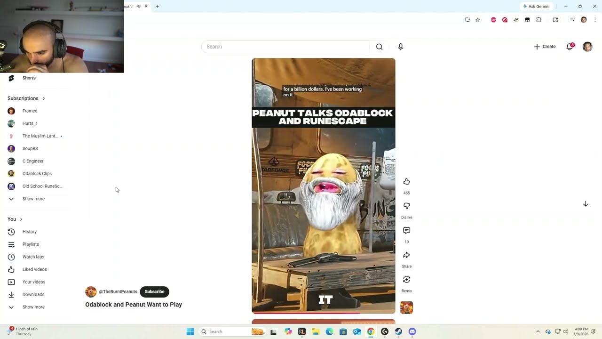Open TheBurntPeanuts channel avatar
Image resolution: width=602 pixels, height=339 pixels.
click(91, 292)
